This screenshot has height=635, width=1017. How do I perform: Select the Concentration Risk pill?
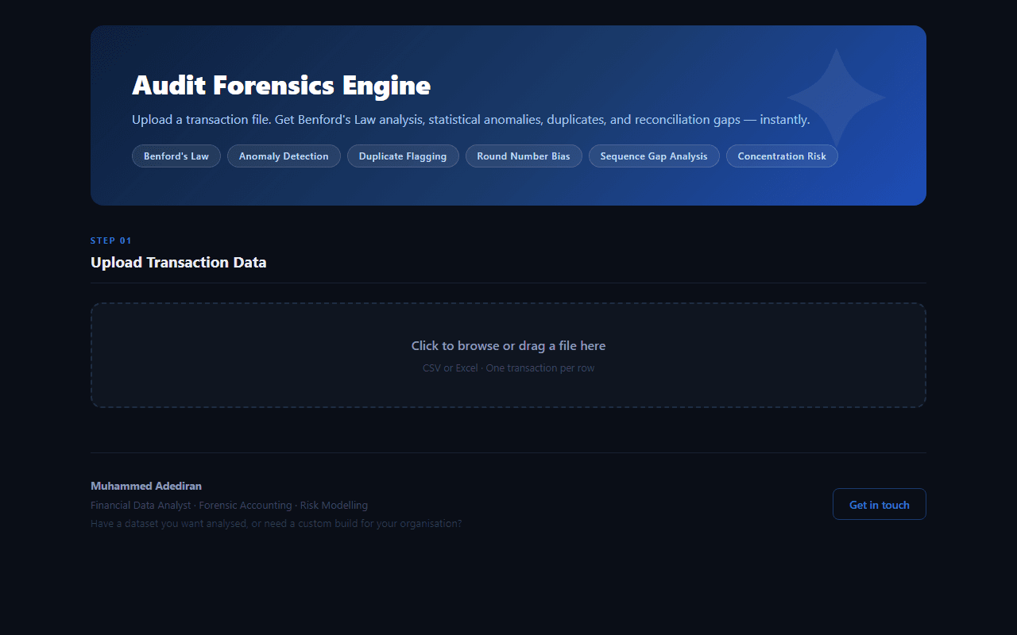[x=782, y=156]
